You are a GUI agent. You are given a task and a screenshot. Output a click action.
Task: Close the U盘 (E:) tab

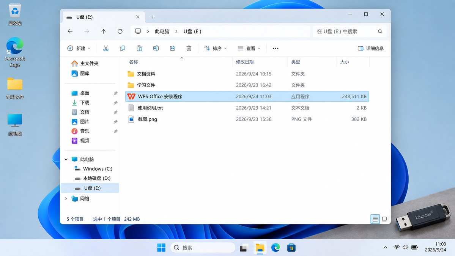coord(138,17)
